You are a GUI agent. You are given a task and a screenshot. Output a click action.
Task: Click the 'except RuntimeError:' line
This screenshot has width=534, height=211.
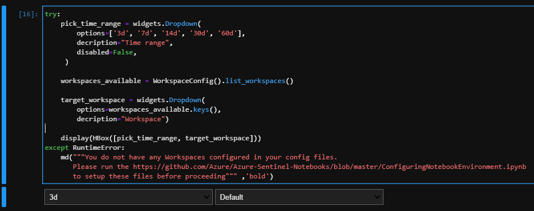[x=85, y=148]
